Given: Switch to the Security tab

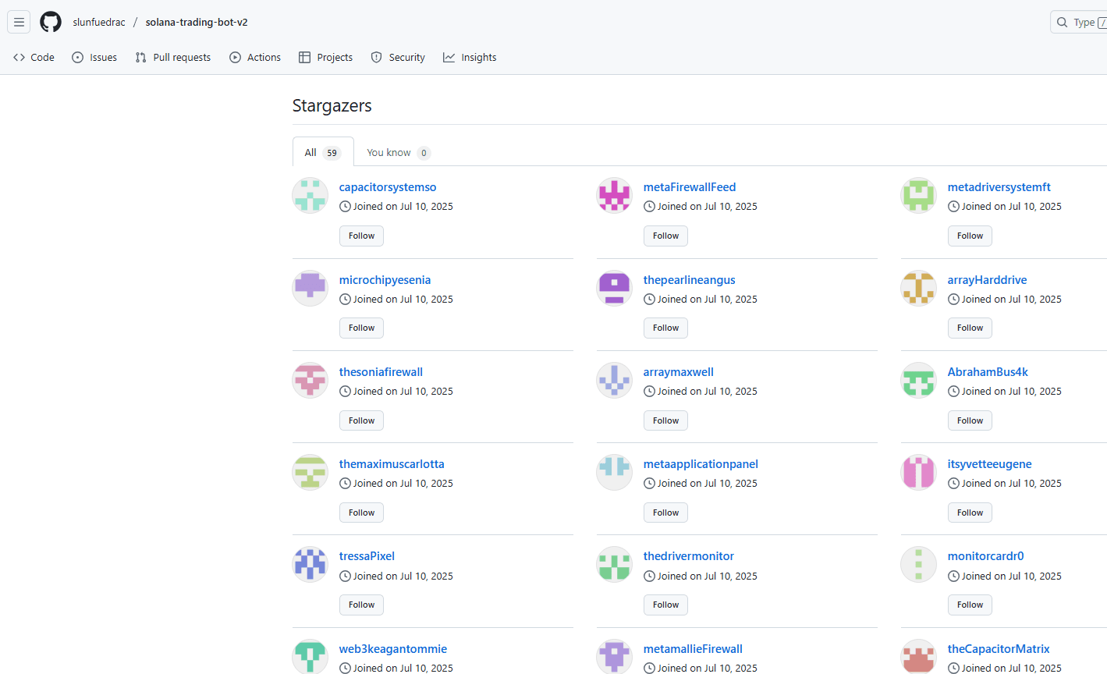Looking at the screenshot, I should [398, 57].
